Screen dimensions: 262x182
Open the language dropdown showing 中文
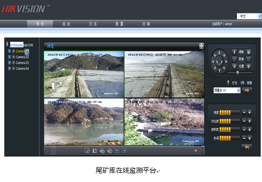pos(249,16)
